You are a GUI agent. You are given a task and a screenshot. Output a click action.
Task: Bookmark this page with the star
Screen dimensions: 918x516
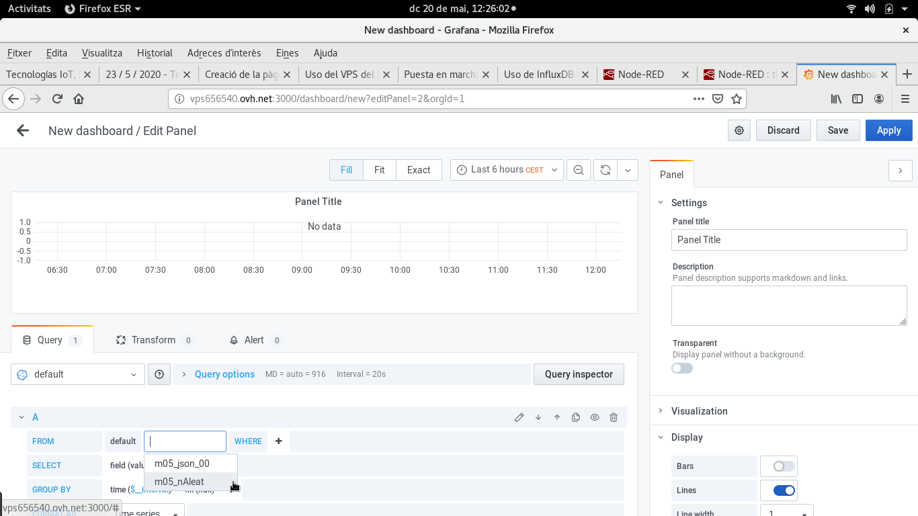737,99
